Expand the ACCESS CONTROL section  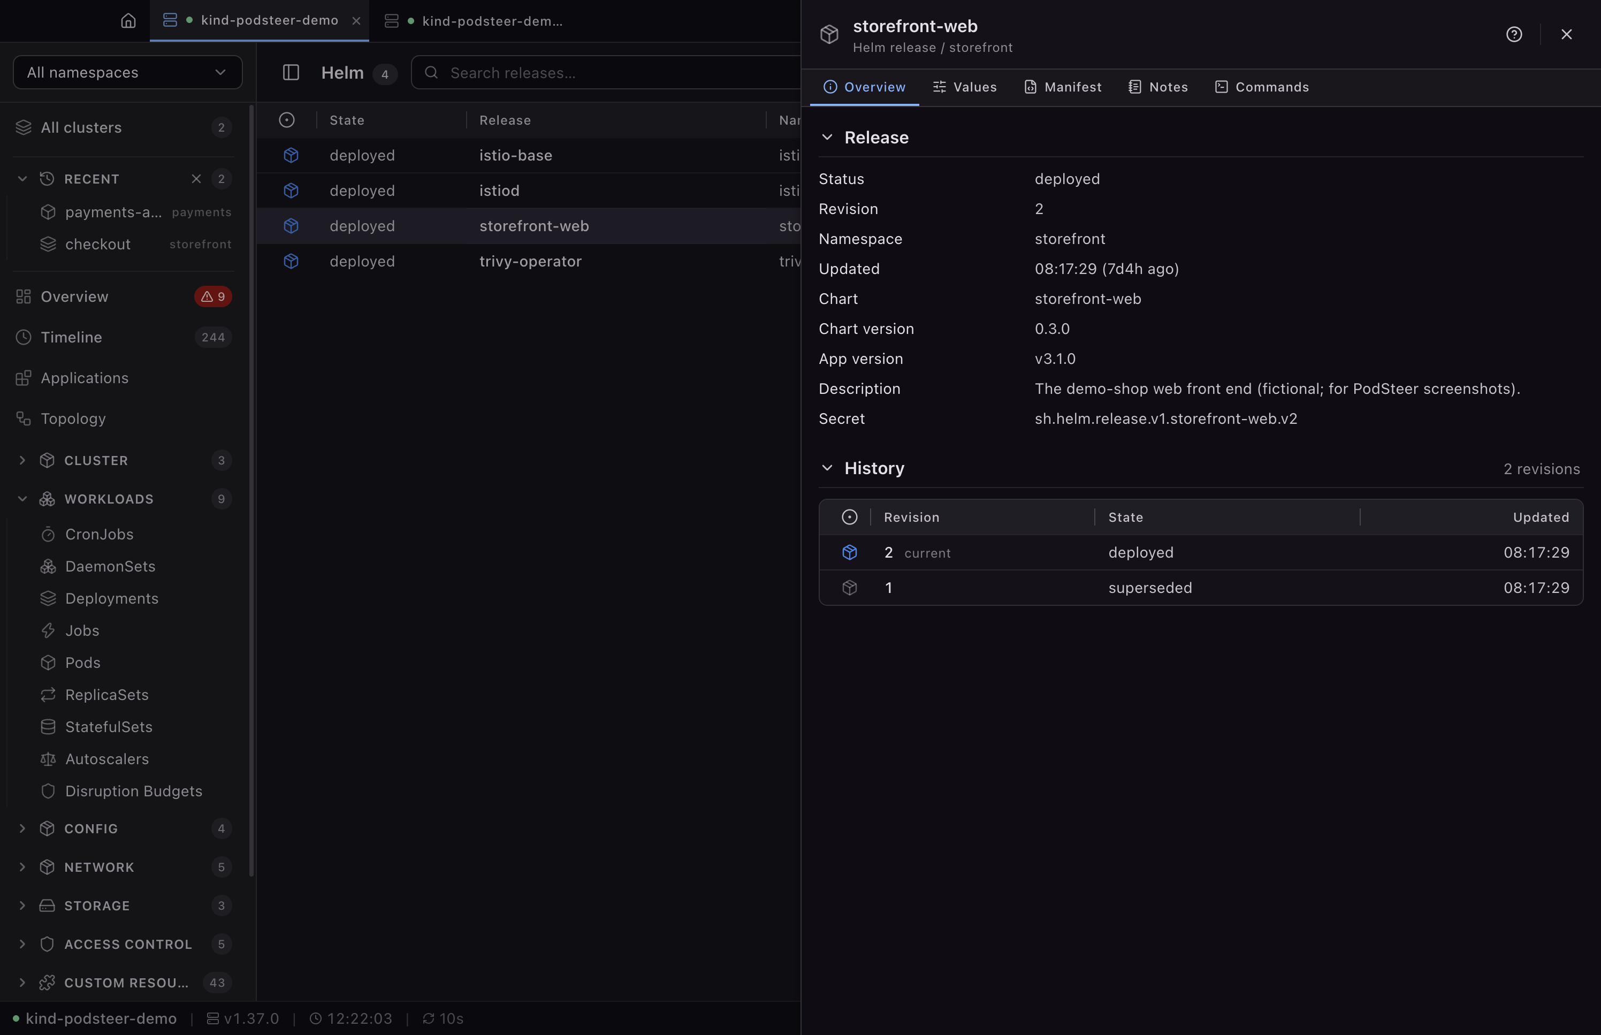[x=22, y=944]
